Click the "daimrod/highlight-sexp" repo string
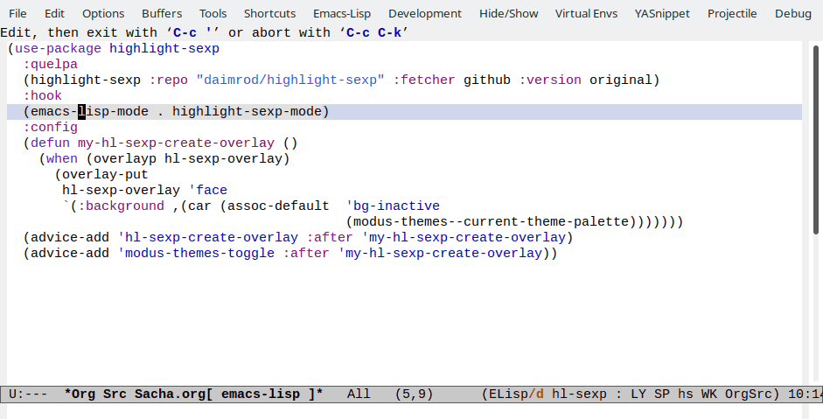Image resolution: width=823 pixels, height=419 pixels. [290, 80]
